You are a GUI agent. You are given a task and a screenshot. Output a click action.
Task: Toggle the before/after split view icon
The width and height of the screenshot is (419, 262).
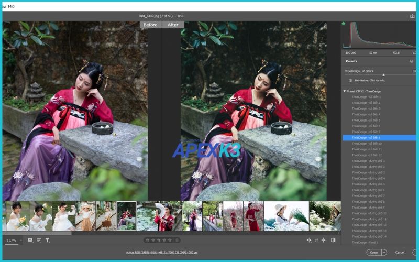click(x=308, y=240)
